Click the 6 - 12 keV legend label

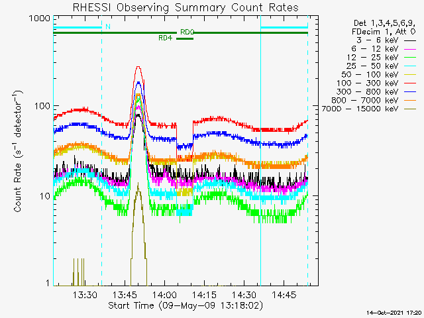coord(374,49)
